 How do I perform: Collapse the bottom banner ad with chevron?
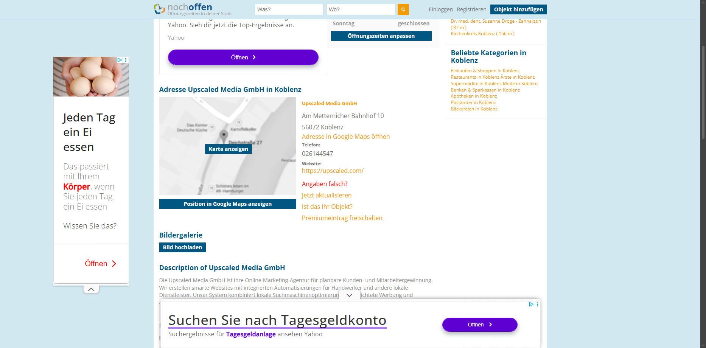coord(350,295)
